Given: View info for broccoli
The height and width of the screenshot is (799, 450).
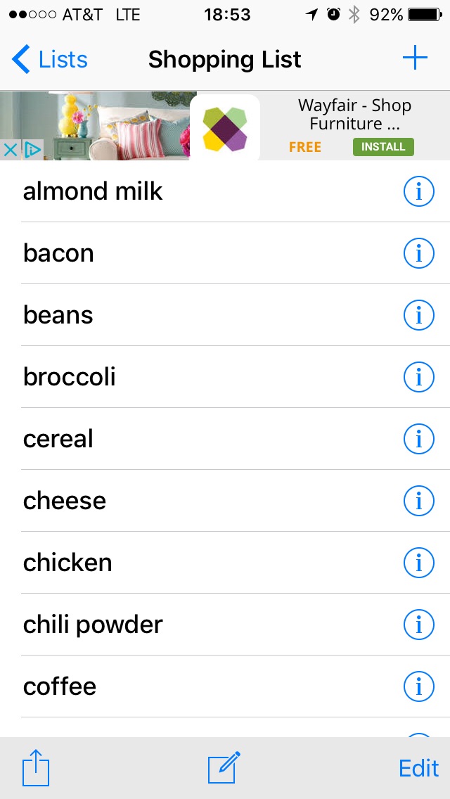Looking at the screenshot, I should pos(419,377).
